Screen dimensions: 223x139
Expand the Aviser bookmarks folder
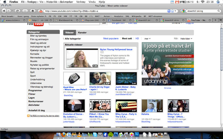click(x=107, y=16)
